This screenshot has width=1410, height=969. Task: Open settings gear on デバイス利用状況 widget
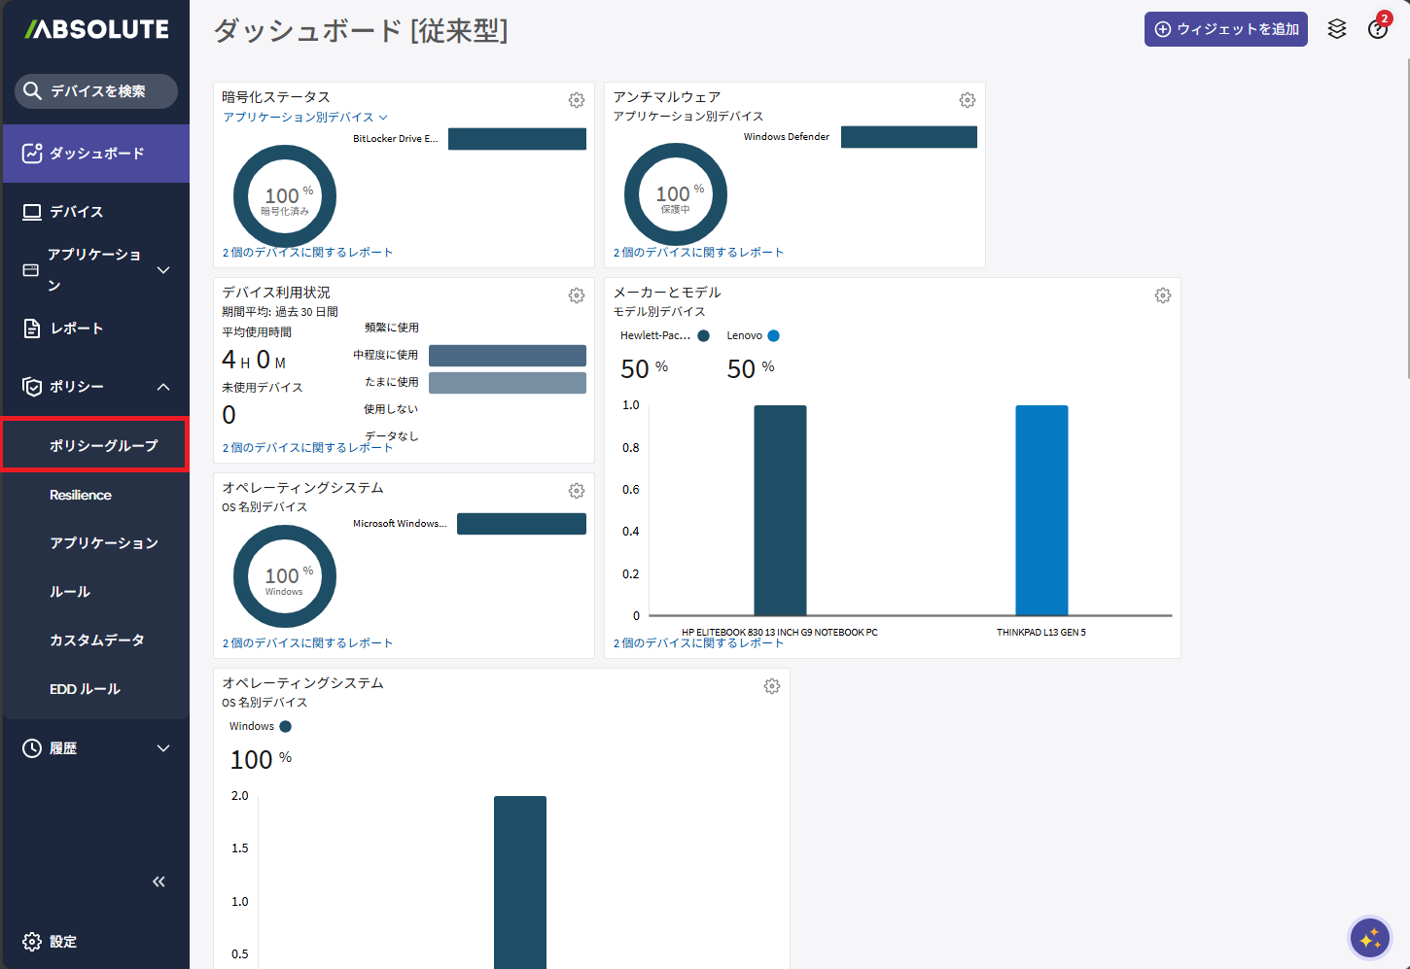577,295
